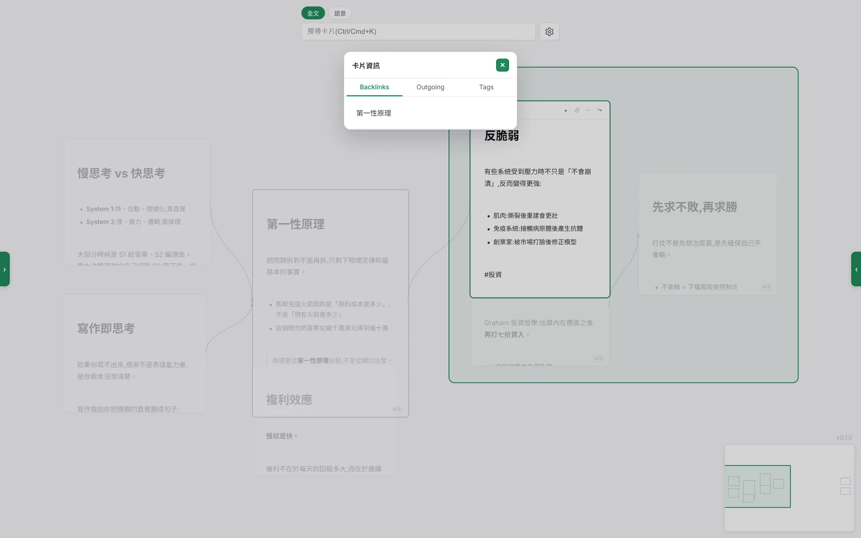Select the 寫作即思考 card title
This screenshot has height=538, width=861.
pyautogui.click(x=106, y=328)
